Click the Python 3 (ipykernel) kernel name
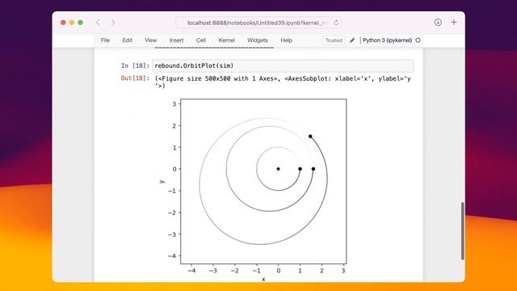The width and height of the screenshot is (517, 291). [x=387, y=40]
